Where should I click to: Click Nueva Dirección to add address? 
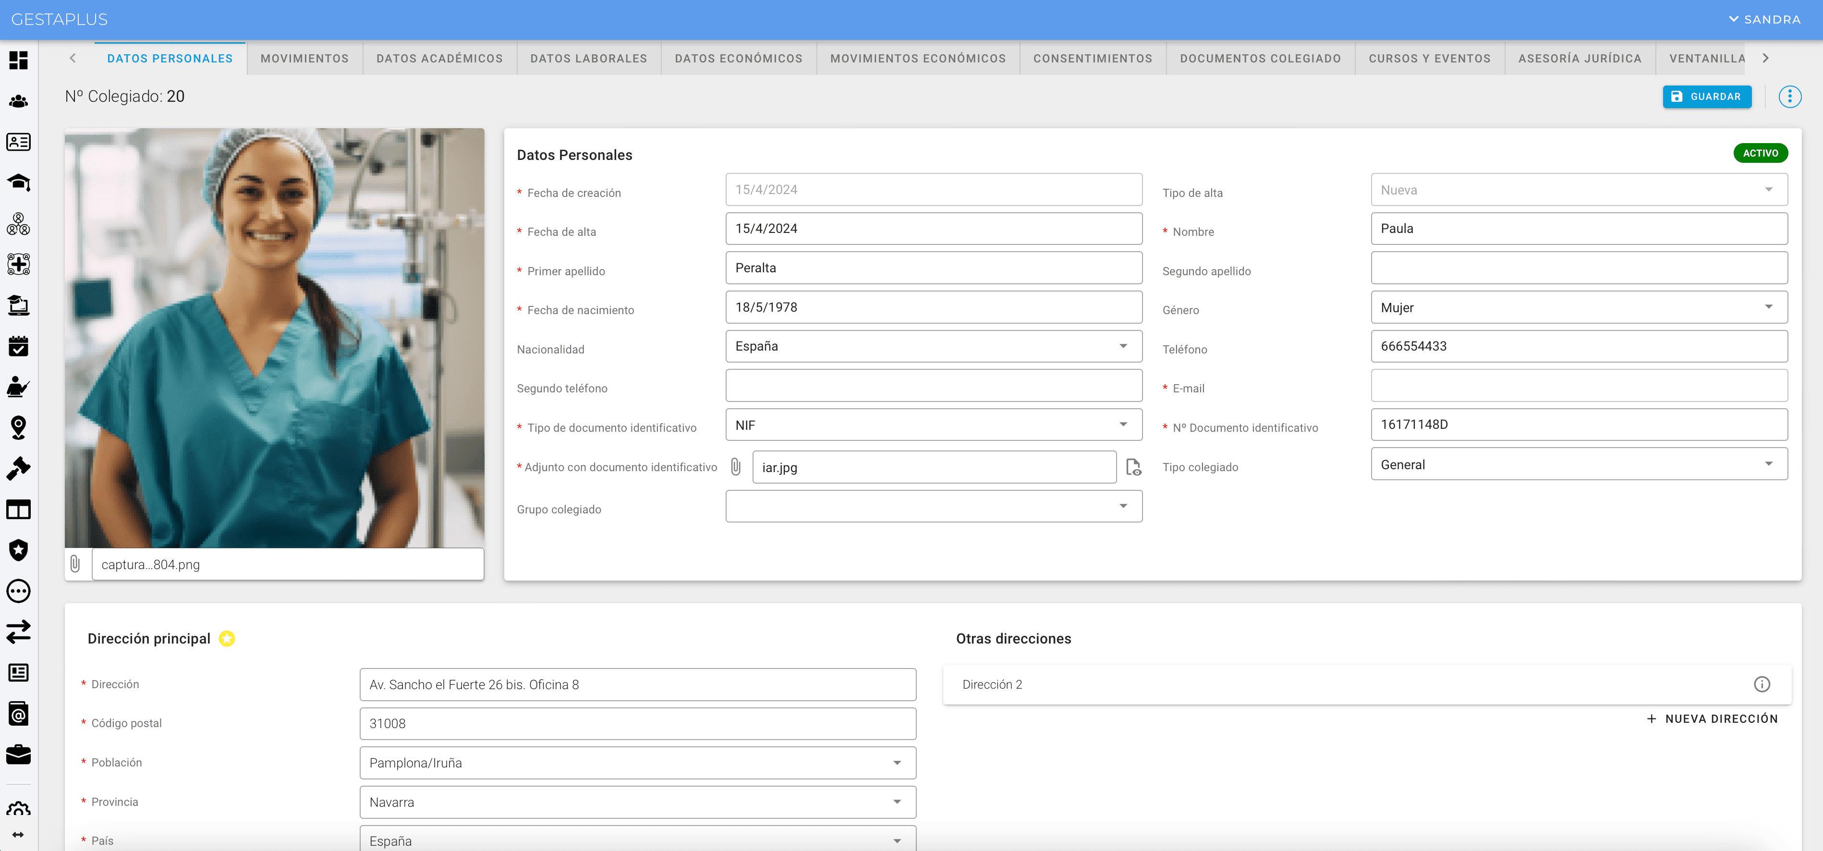1712,718
